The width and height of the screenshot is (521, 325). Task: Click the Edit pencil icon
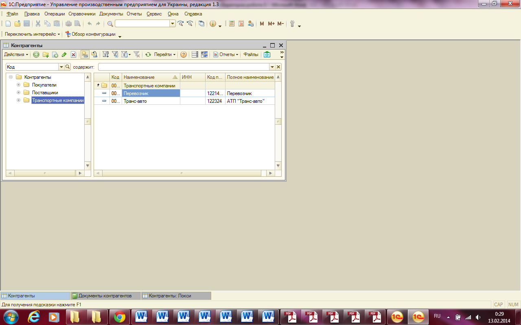coord(64,54)
